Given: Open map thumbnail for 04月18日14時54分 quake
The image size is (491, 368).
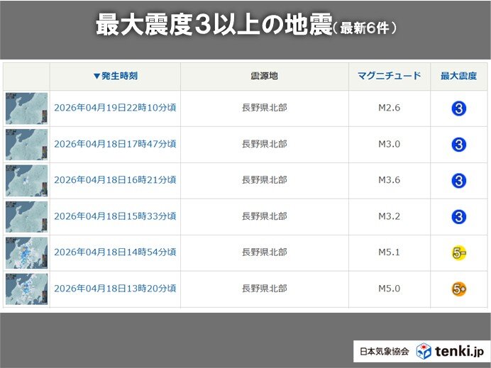Looking at the screenshot, I should 27,253.
